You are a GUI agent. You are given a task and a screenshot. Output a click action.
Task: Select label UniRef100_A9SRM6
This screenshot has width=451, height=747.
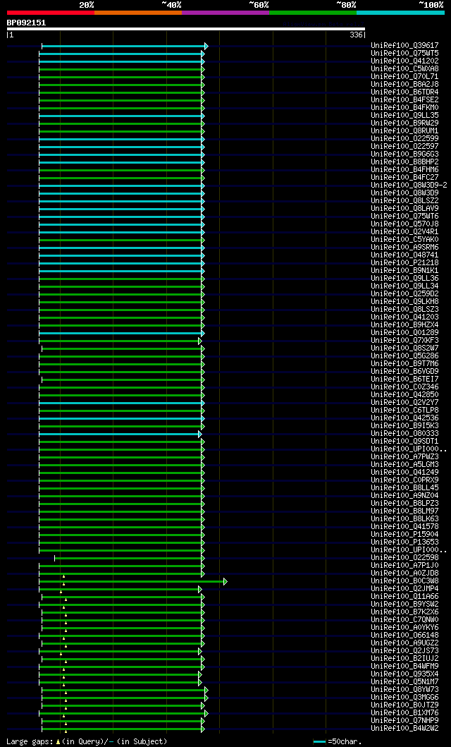pyautogui.click(x=404, y=248)
